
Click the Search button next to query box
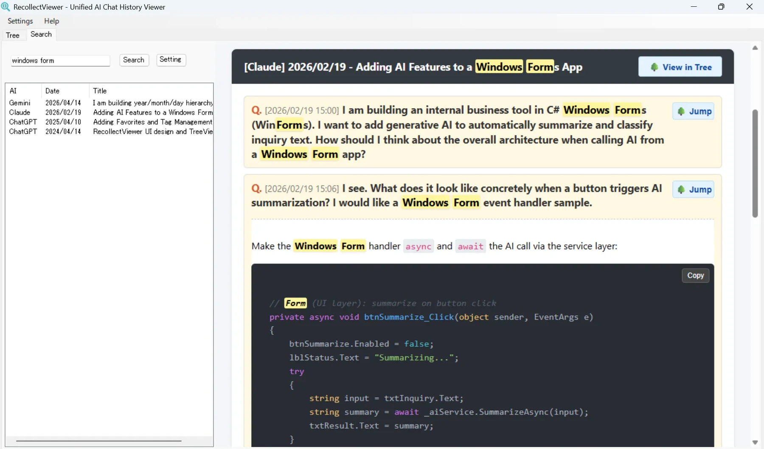pos(134,60)
